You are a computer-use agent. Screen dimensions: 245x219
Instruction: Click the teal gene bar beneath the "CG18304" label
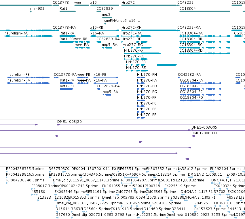point(204,11)
